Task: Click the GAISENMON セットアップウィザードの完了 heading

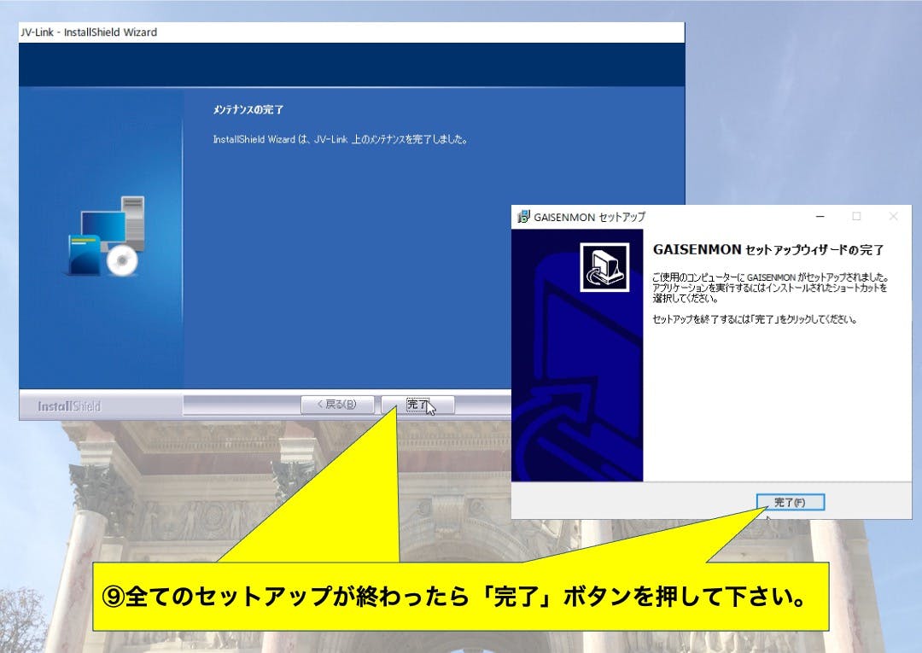Action: [x=768, y=250]
